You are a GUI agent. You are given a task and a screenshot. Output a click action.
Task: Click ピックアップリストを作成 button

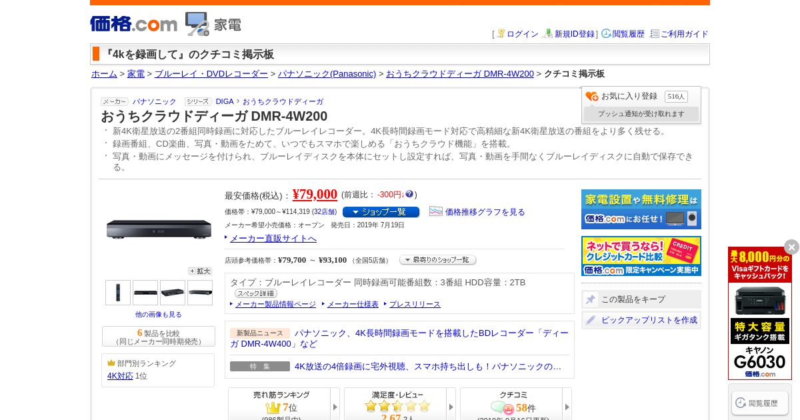(x=641, y=320)
